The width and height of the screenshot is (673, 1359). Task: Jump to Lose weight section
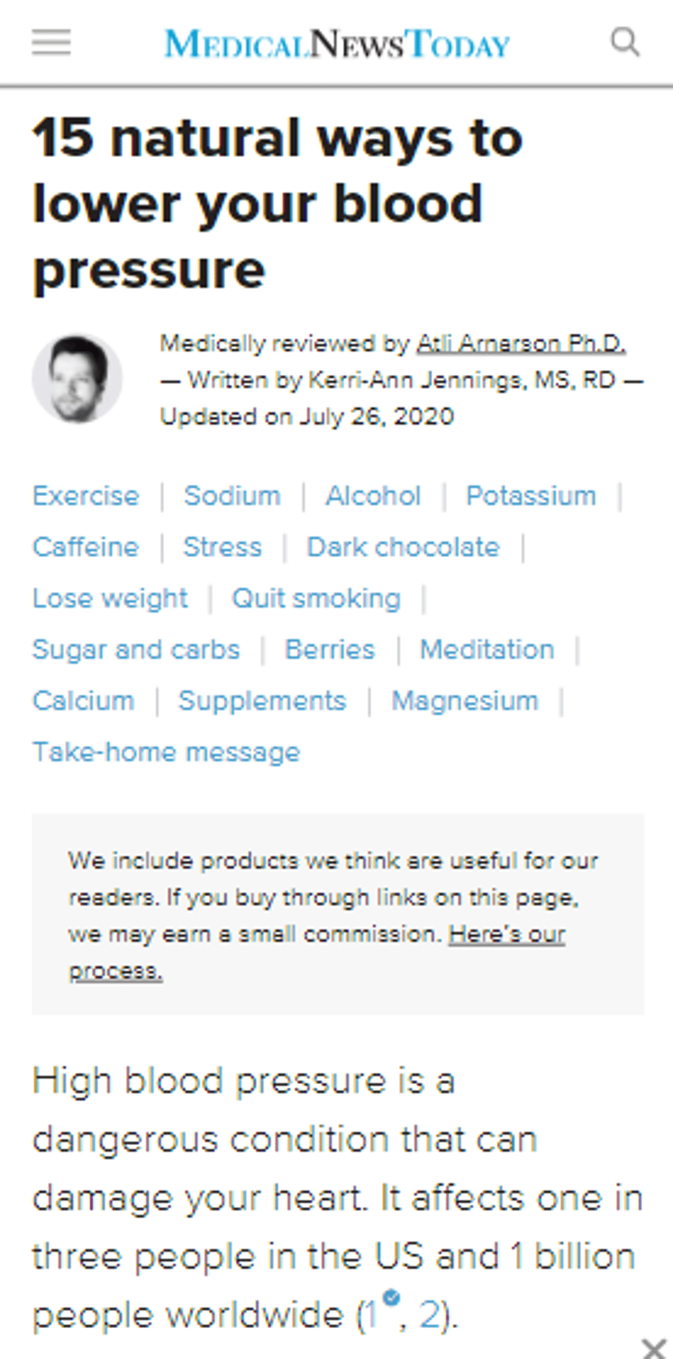(109, 598)
